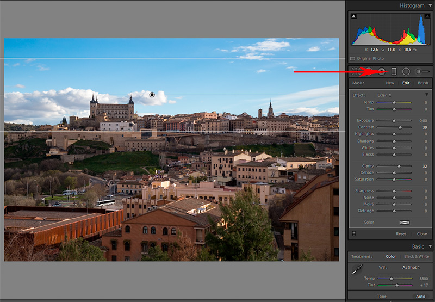The image size is (435, 302).
Task: Open the WB As Shot dropdown
Action: pos(412,267)
